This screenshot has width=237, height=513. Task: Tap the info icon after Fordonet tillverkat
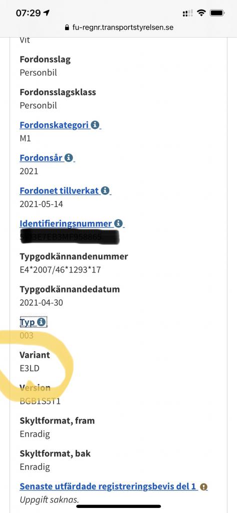coord(105,190)
